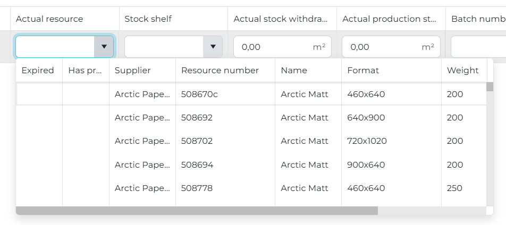
Task: Expand the Stock shelf dropdown arrow
Action: (213, 47)
